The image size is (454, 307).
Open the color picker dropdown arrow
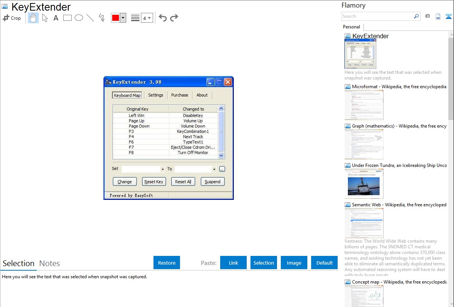pos(123,18)
